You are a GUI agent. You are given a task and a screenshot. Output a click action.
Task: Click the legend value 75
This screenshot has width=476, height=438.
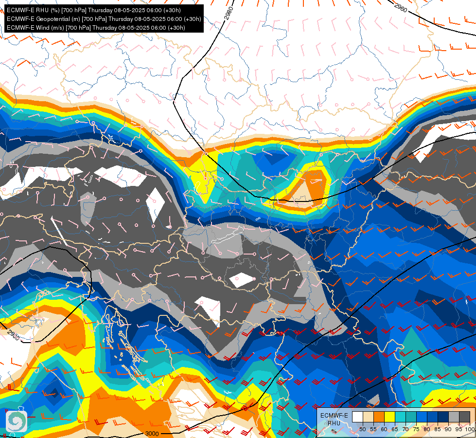pyautogui.click(x=417, y=429)
